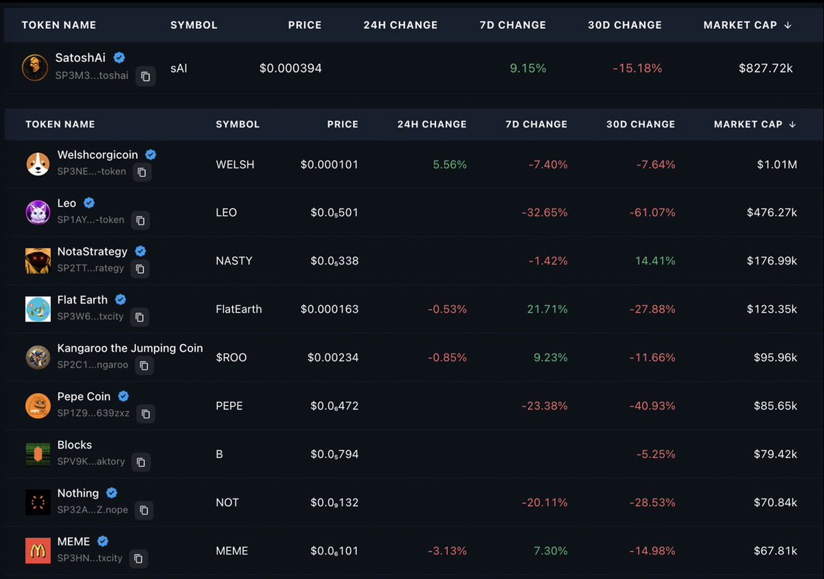The width and height of the screenshot is (824, 579).
Task: Open the Kangaroo the Jumping Coin name
Action: (130, 348)
